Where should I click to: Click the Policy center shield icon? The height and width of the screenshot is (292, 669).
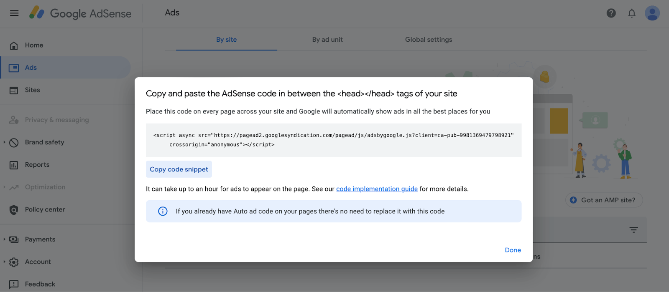tap(14, 210)
